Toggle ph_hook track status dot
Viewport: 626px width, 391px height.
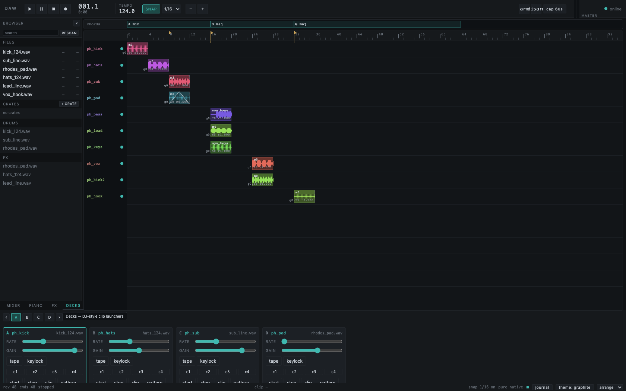tap(121, 196)
